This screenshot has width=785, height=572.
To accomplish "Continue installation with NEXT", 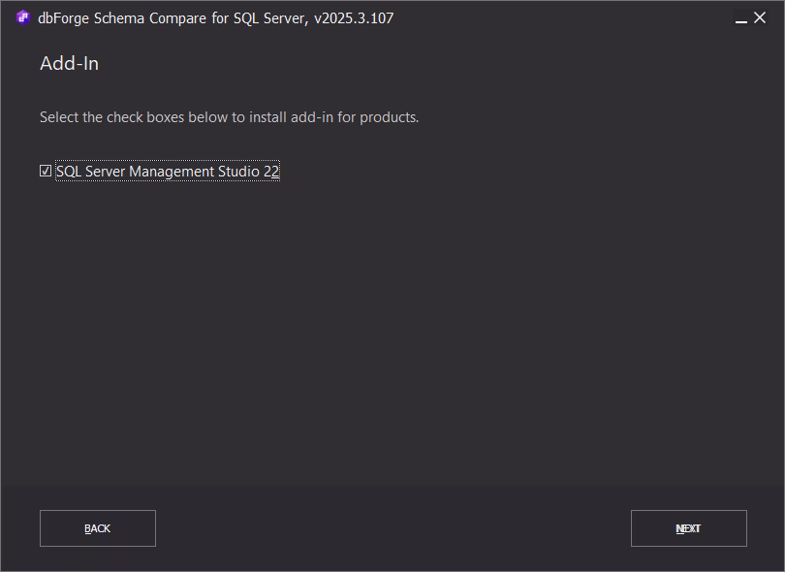I will click(688, 528).
